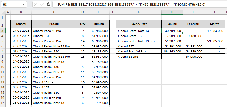The image size is (227, 107).
Task: Click the Jumlah header cell
Action: click(x=99, y=24)
